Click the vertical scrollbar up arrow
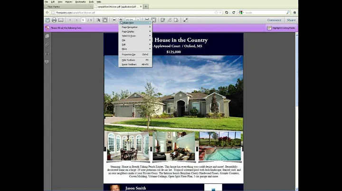Screen dimensions: 342x191 pyautogui.click(x=296, y=35)
